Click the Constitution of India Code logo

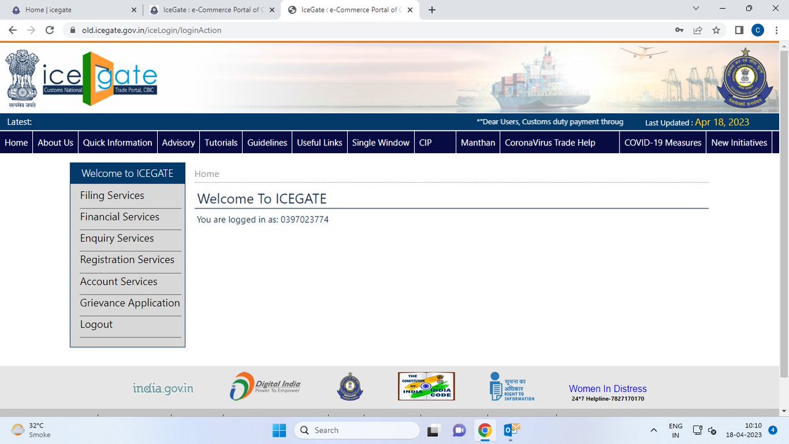426,386
